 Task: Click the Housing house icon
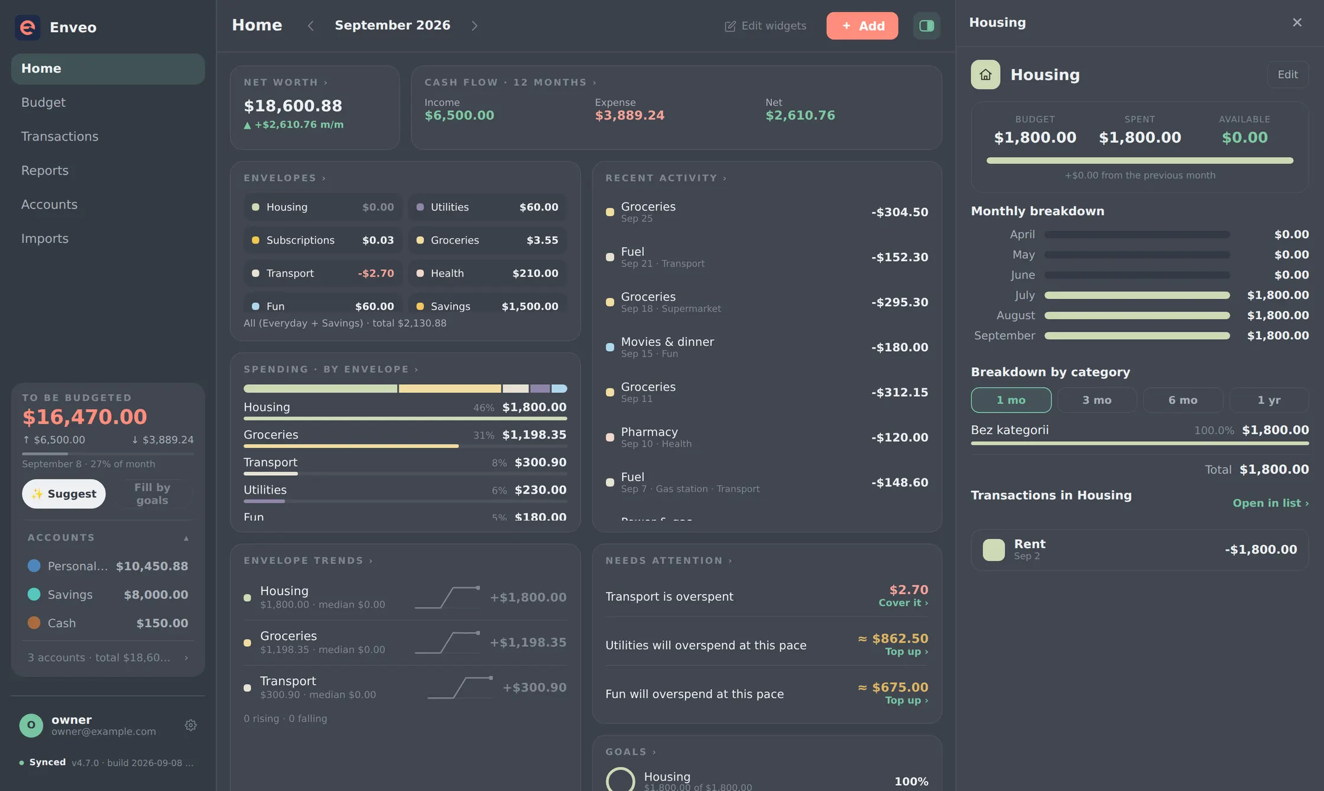[x=985, y=74]
